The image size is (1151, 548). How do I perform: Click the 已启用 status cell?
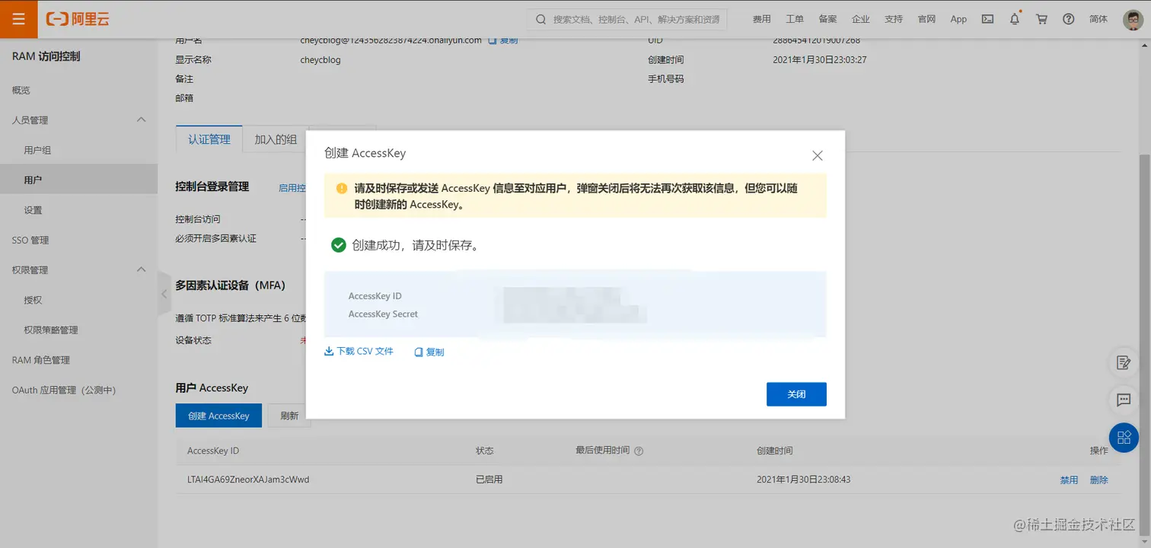pyautogui.click(x=489, y=479)
